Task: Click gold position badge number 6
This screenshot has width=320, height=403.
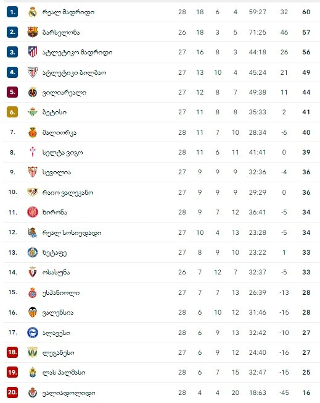Action: pos(12,112)
